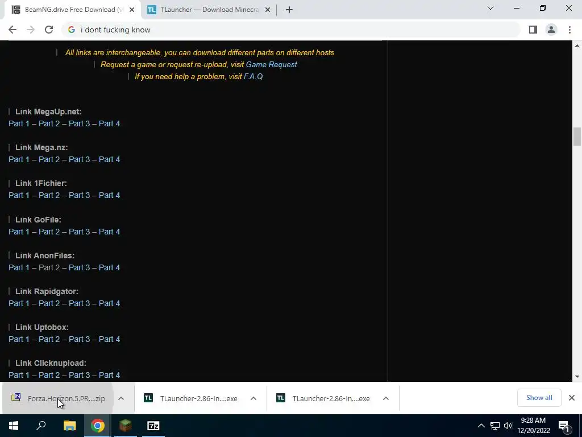
Task: Open AnonFiles Part 2 link
Action: pos(49,267)
